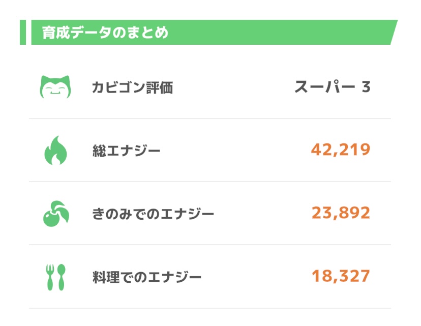This screenshot has height=326, width=421.
Task: Select the 42,219 total energy value
Action: pyautogui.click(x=341, y=150)
